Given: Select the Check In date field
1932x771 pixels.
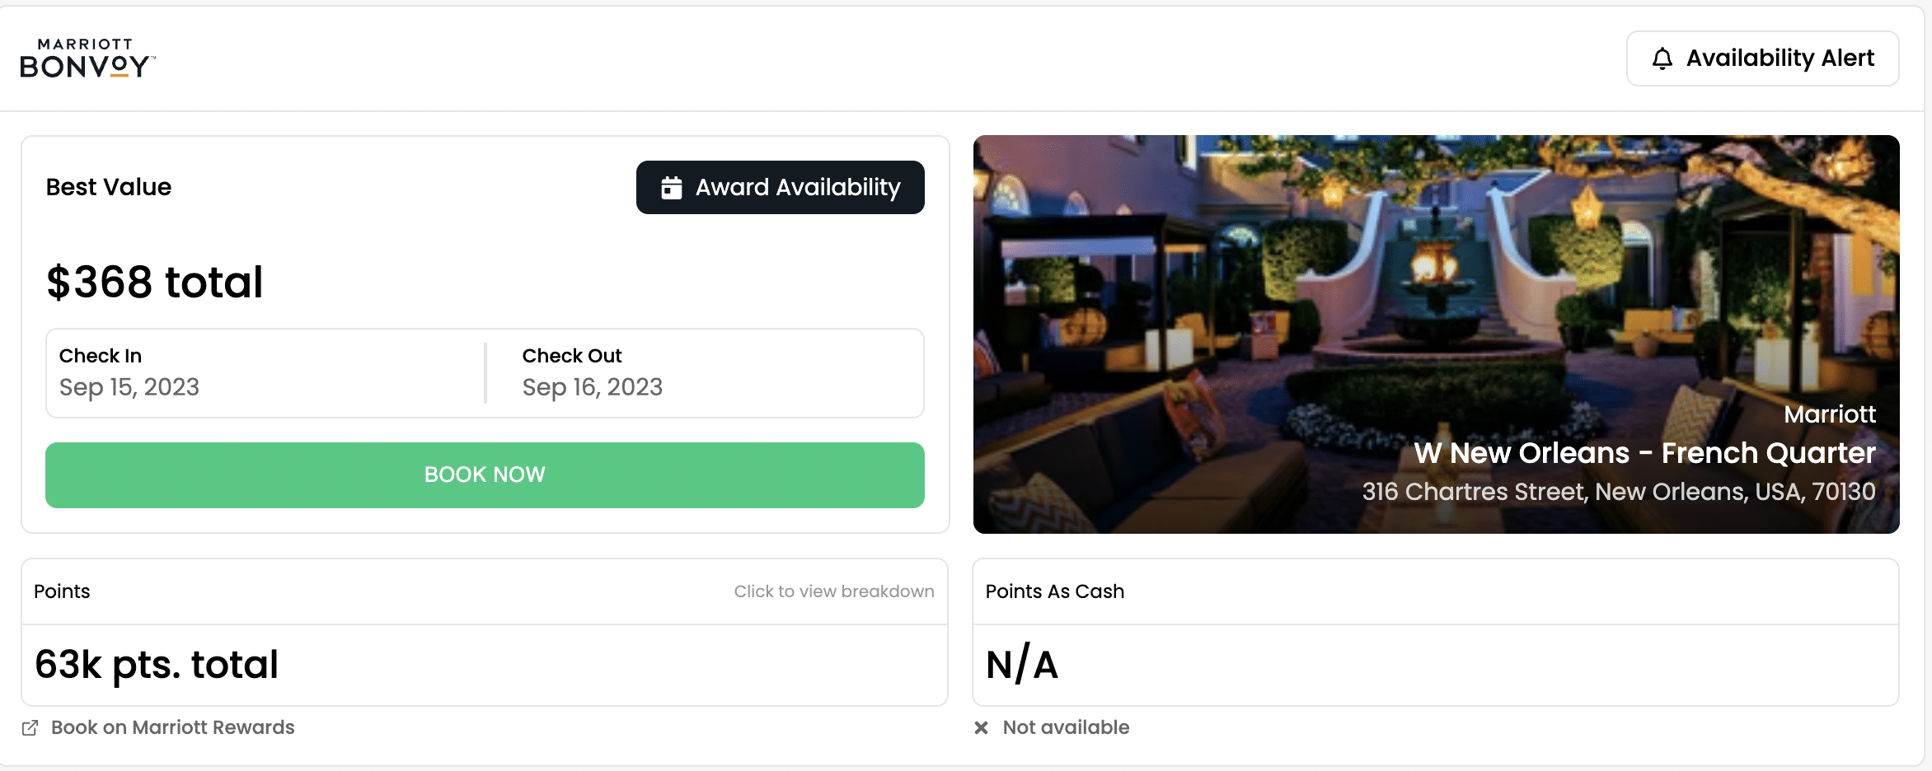Looking at the screenshot, I should point(264,373).
